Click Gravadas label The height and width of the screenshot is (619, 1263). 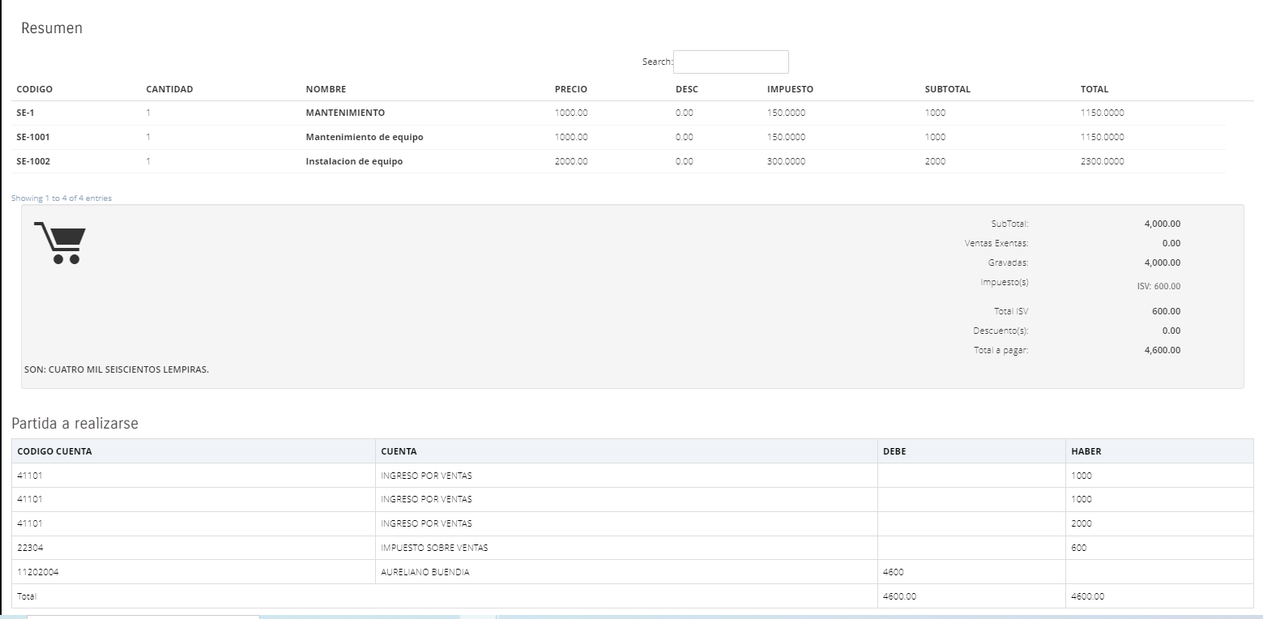[1008, 263]
